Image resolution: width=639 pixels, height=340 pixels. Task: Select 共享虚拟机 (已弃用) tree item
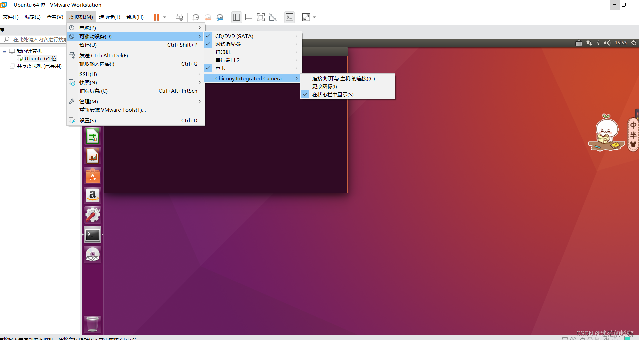39,66
